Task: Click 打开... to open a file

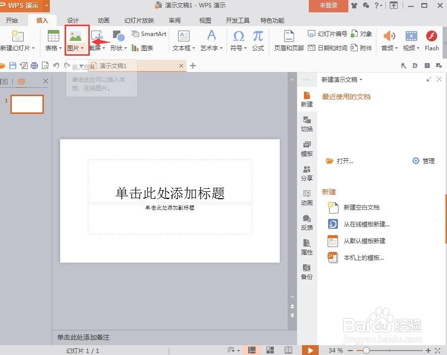Action: pos(339,161)
